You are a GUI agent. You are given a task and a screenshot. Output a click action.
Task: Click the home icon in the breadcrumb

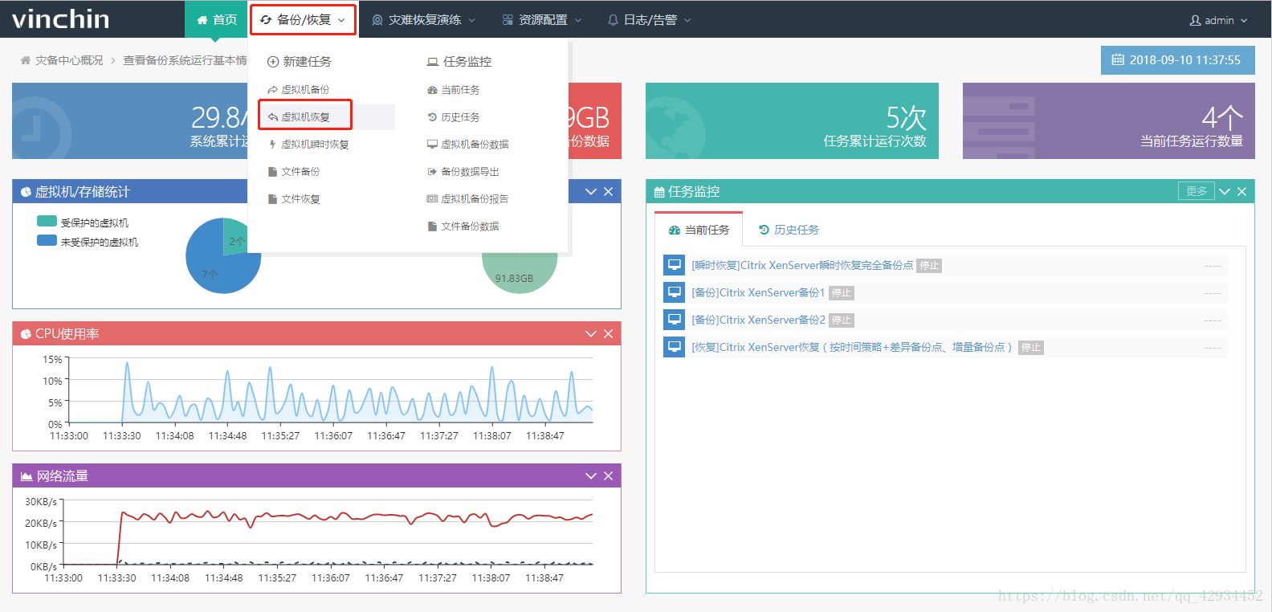tap(26, 60)
